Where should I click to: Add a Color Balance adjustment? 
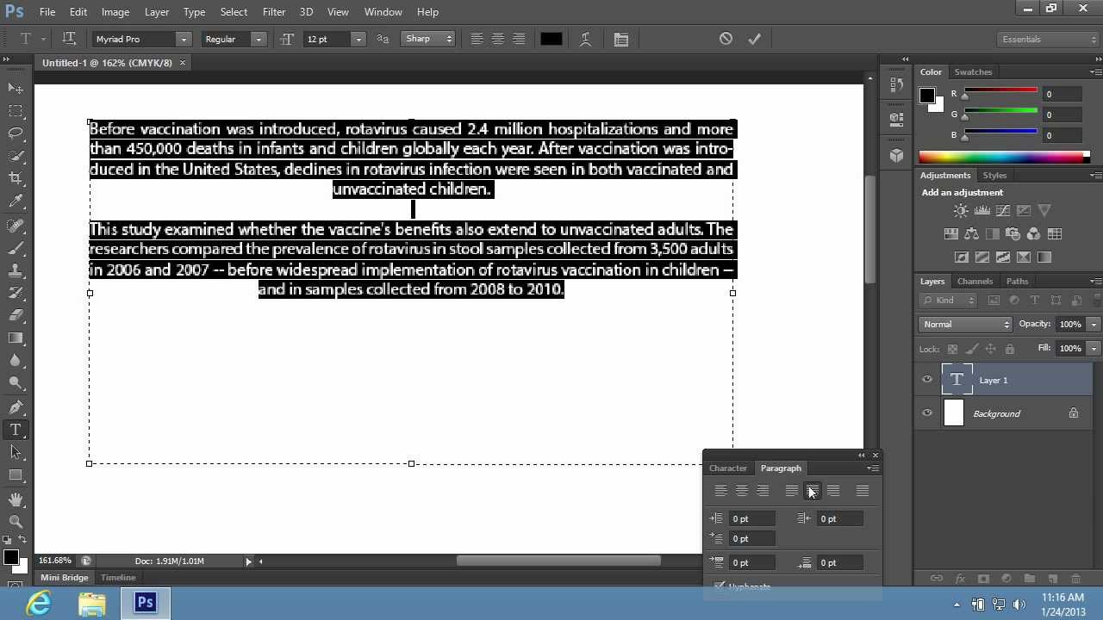pyautogui.click(x=972, y=233)
